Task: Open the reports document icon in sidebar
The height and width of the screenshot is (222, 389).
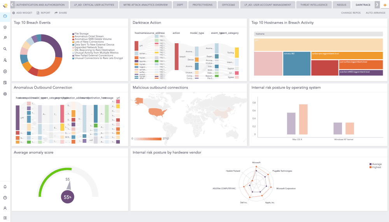Action: click(x=5, y=83)
